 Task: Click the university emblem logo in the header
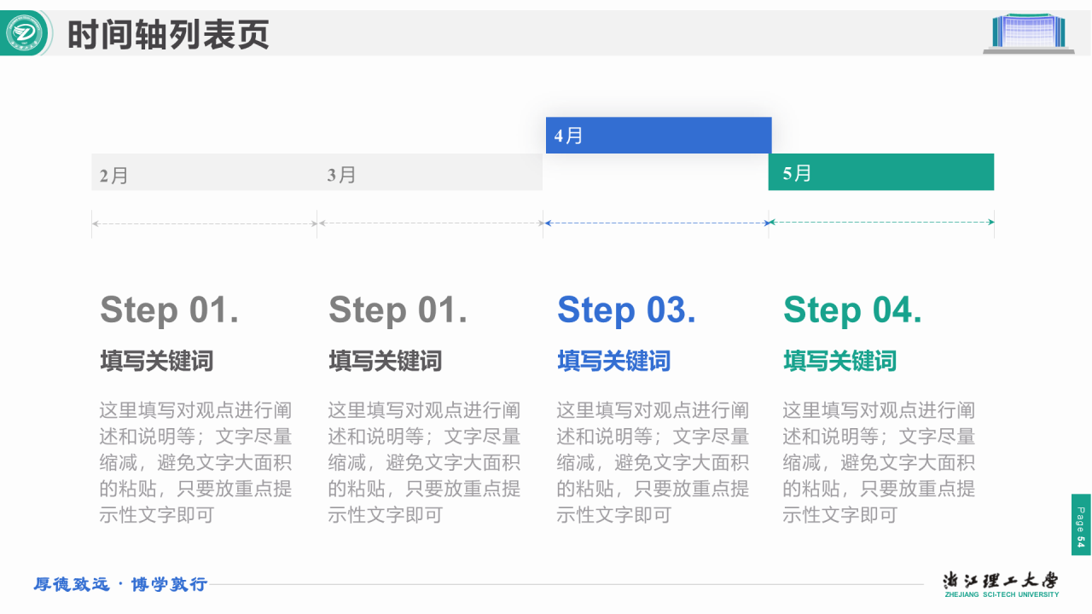click(25, 33)
